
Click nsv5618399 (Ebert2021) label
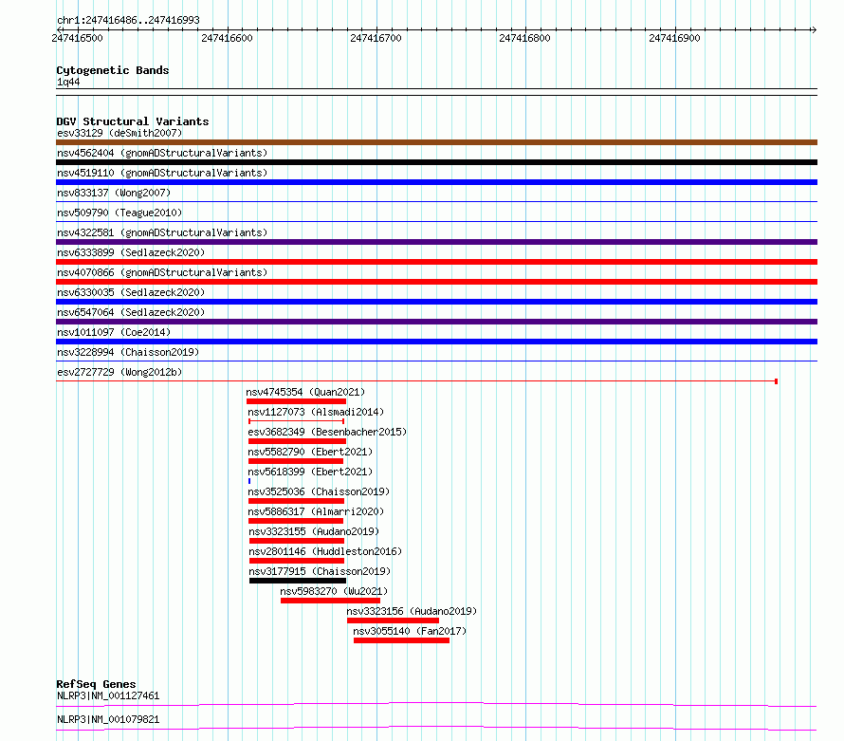click(x=310, y=472)
